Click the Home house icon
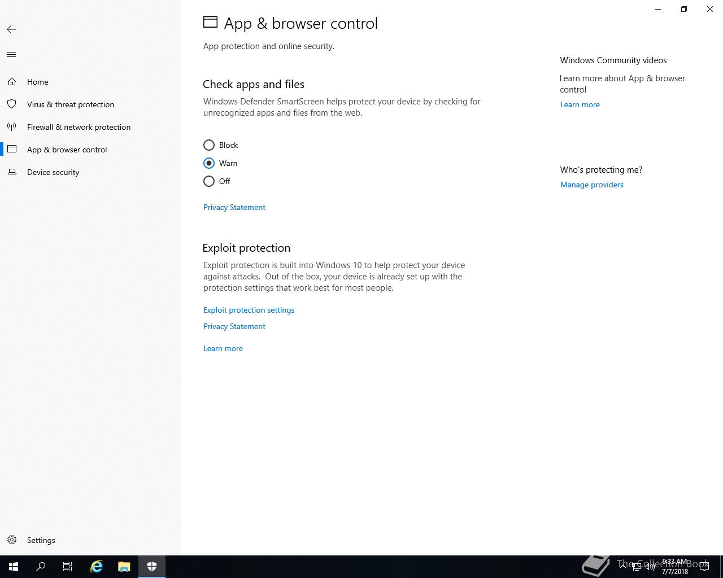723x578 pixels. 12,82
